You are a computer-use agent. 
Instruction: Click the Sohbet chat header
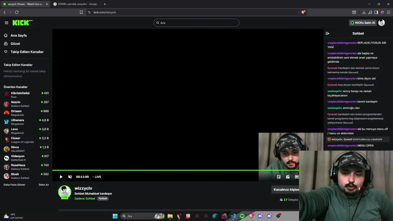(358, 33)
